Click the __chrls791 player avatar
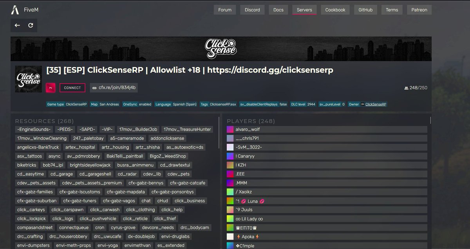The width and height of the screenshot is (470, 249). (x=230, y=138)
